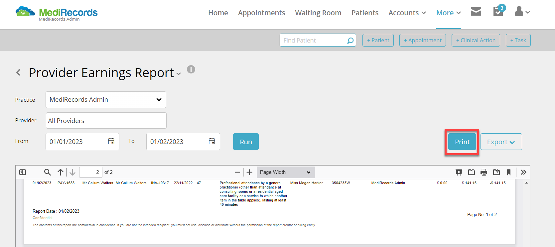Search within the report document
The height and width of the screenshot is (247, 555).
[48, 172]
